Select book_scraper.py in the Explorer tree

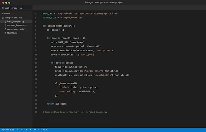16,21
